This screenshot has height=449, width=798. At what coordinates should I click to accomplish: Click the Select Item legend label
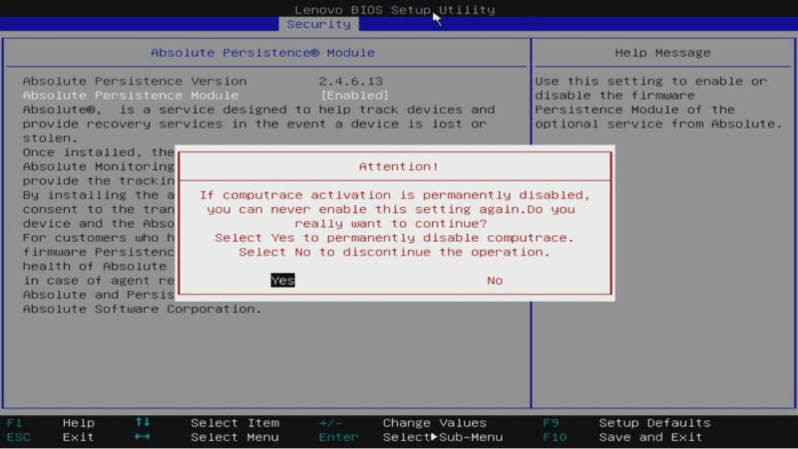click(235, 422)
